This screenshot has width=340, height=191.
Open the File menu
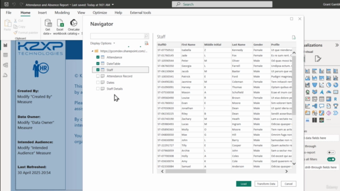pos(8,13)
